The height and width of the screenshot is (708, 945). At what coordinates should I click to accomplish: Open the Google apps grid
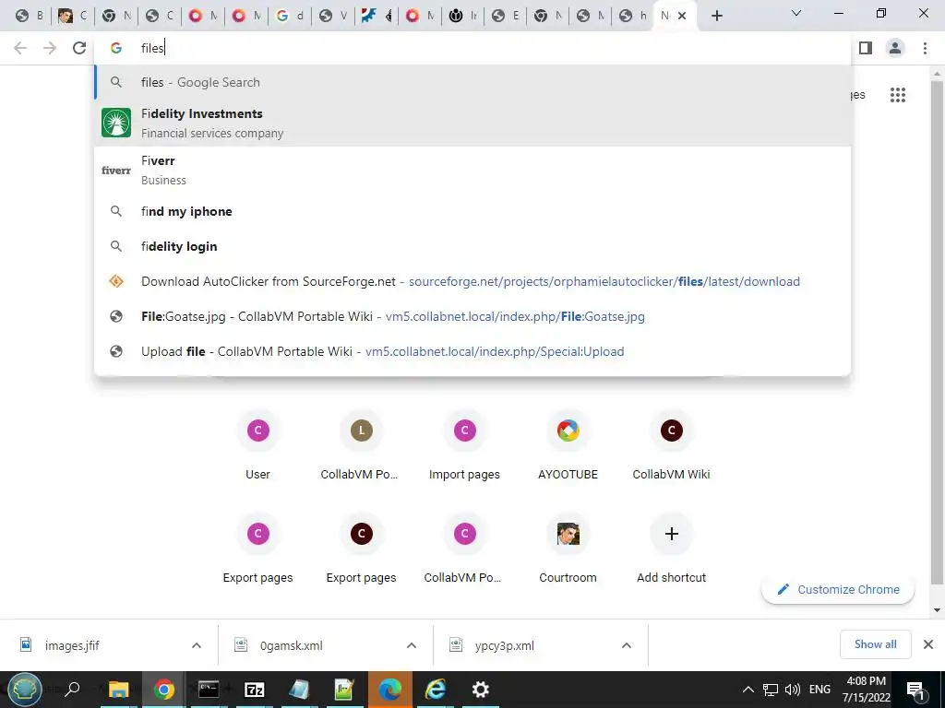897,95
